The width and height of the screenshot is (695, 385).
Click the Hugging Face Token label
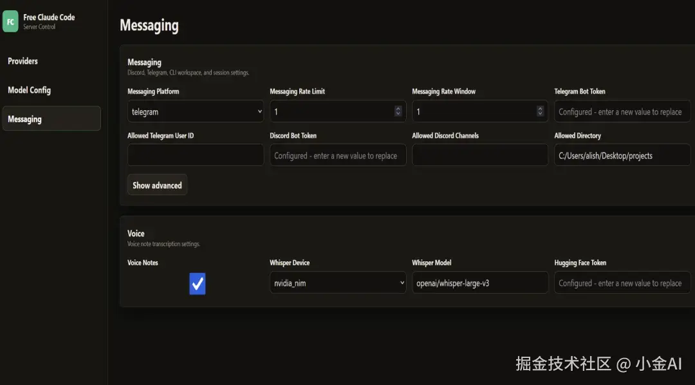click(580, 263)
